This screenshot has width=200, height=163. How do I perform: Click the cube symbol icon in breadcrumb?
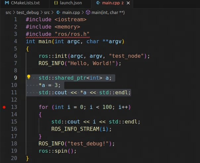pos(88,12)
